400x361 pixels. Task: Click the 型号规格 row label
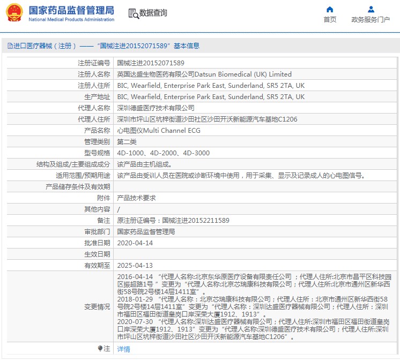tap(97, 153)
